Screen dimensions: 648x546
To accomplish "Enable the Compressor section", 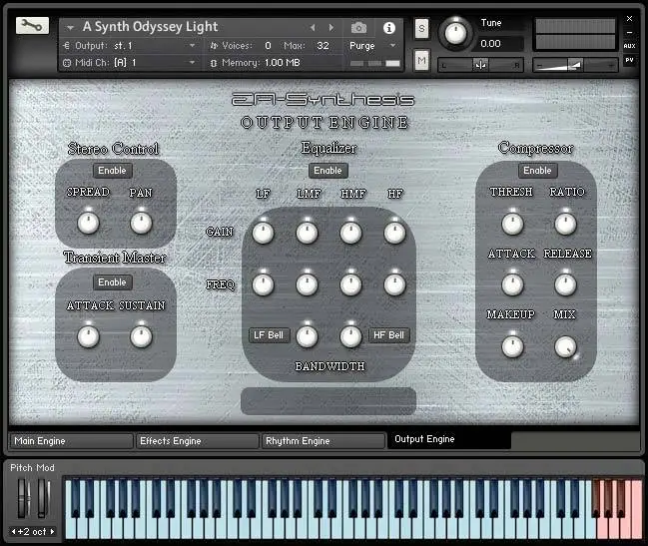I will [537, 170].
